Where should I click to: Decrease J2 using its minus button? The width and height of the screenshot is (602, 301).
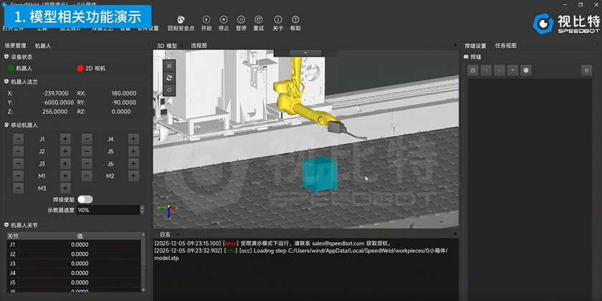[x=18, y=151]
